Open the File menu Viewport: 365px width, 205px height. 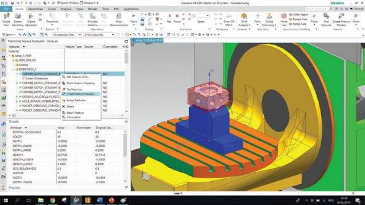(x=6, y=9)
